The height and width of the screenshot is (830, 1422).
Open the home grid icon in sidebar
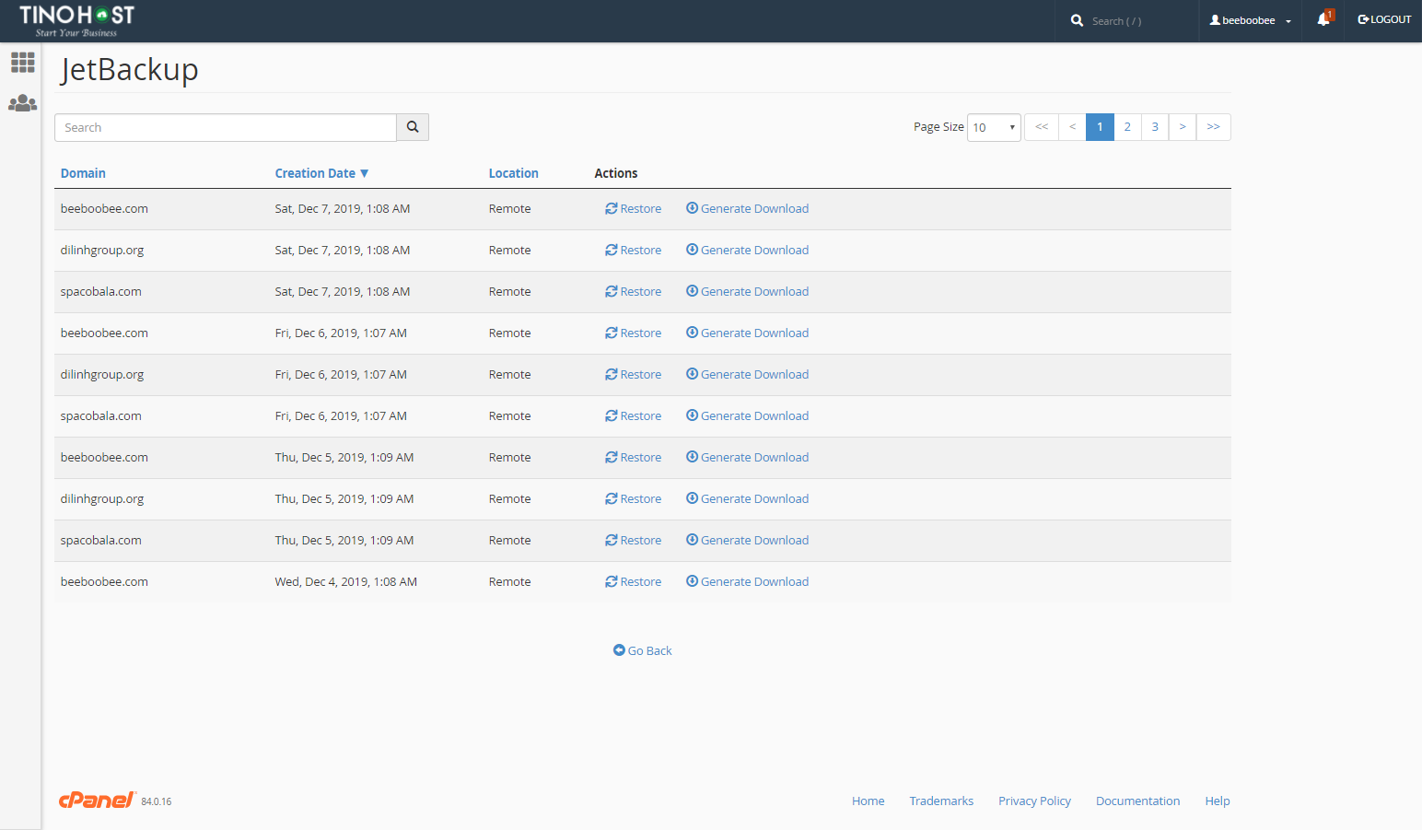point(22,62)
